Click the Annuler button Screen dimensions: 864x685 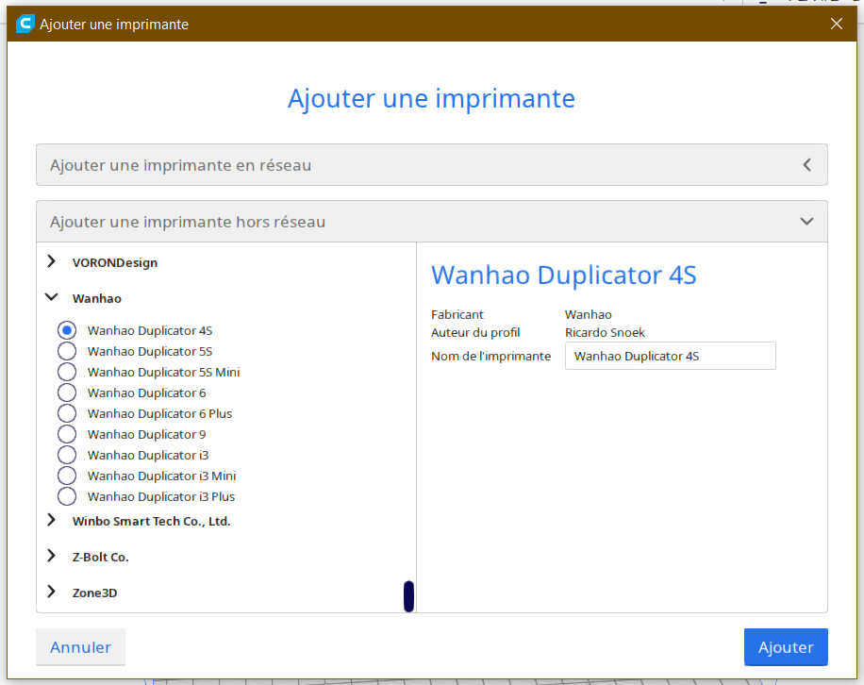point(80,647)
